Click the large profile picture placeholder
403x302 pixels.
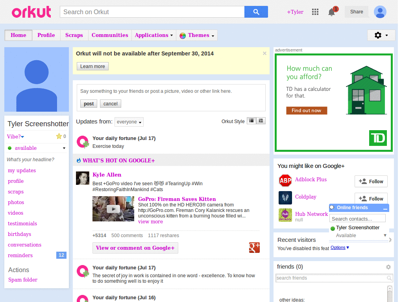(x=37, y=79)
